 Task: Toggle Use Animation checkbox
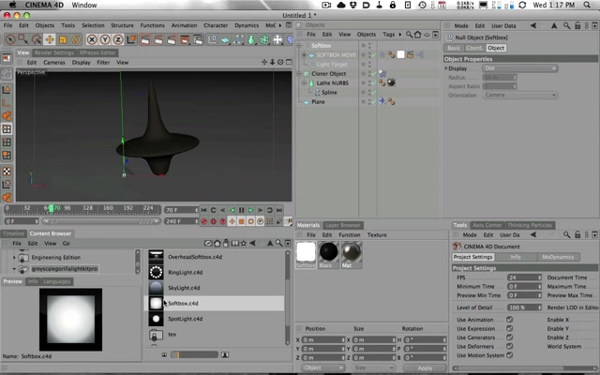(x=510, y=320)
